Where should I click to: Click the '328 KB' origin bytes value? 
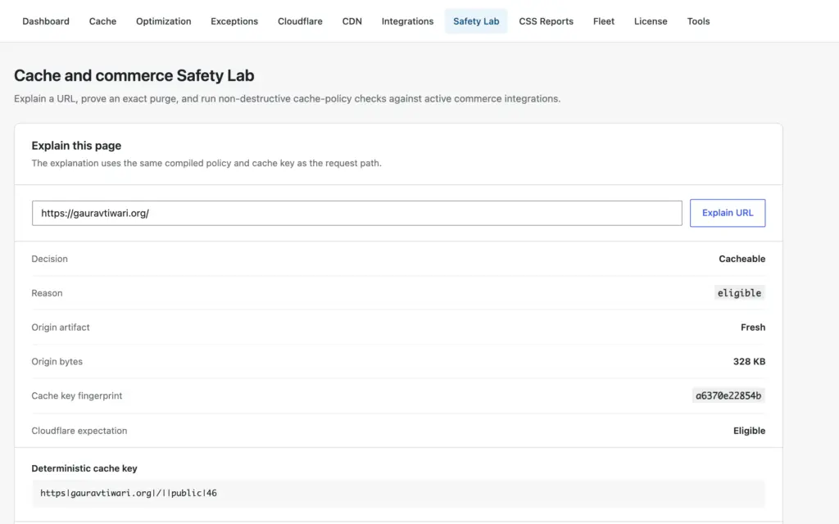pos(749,361)
